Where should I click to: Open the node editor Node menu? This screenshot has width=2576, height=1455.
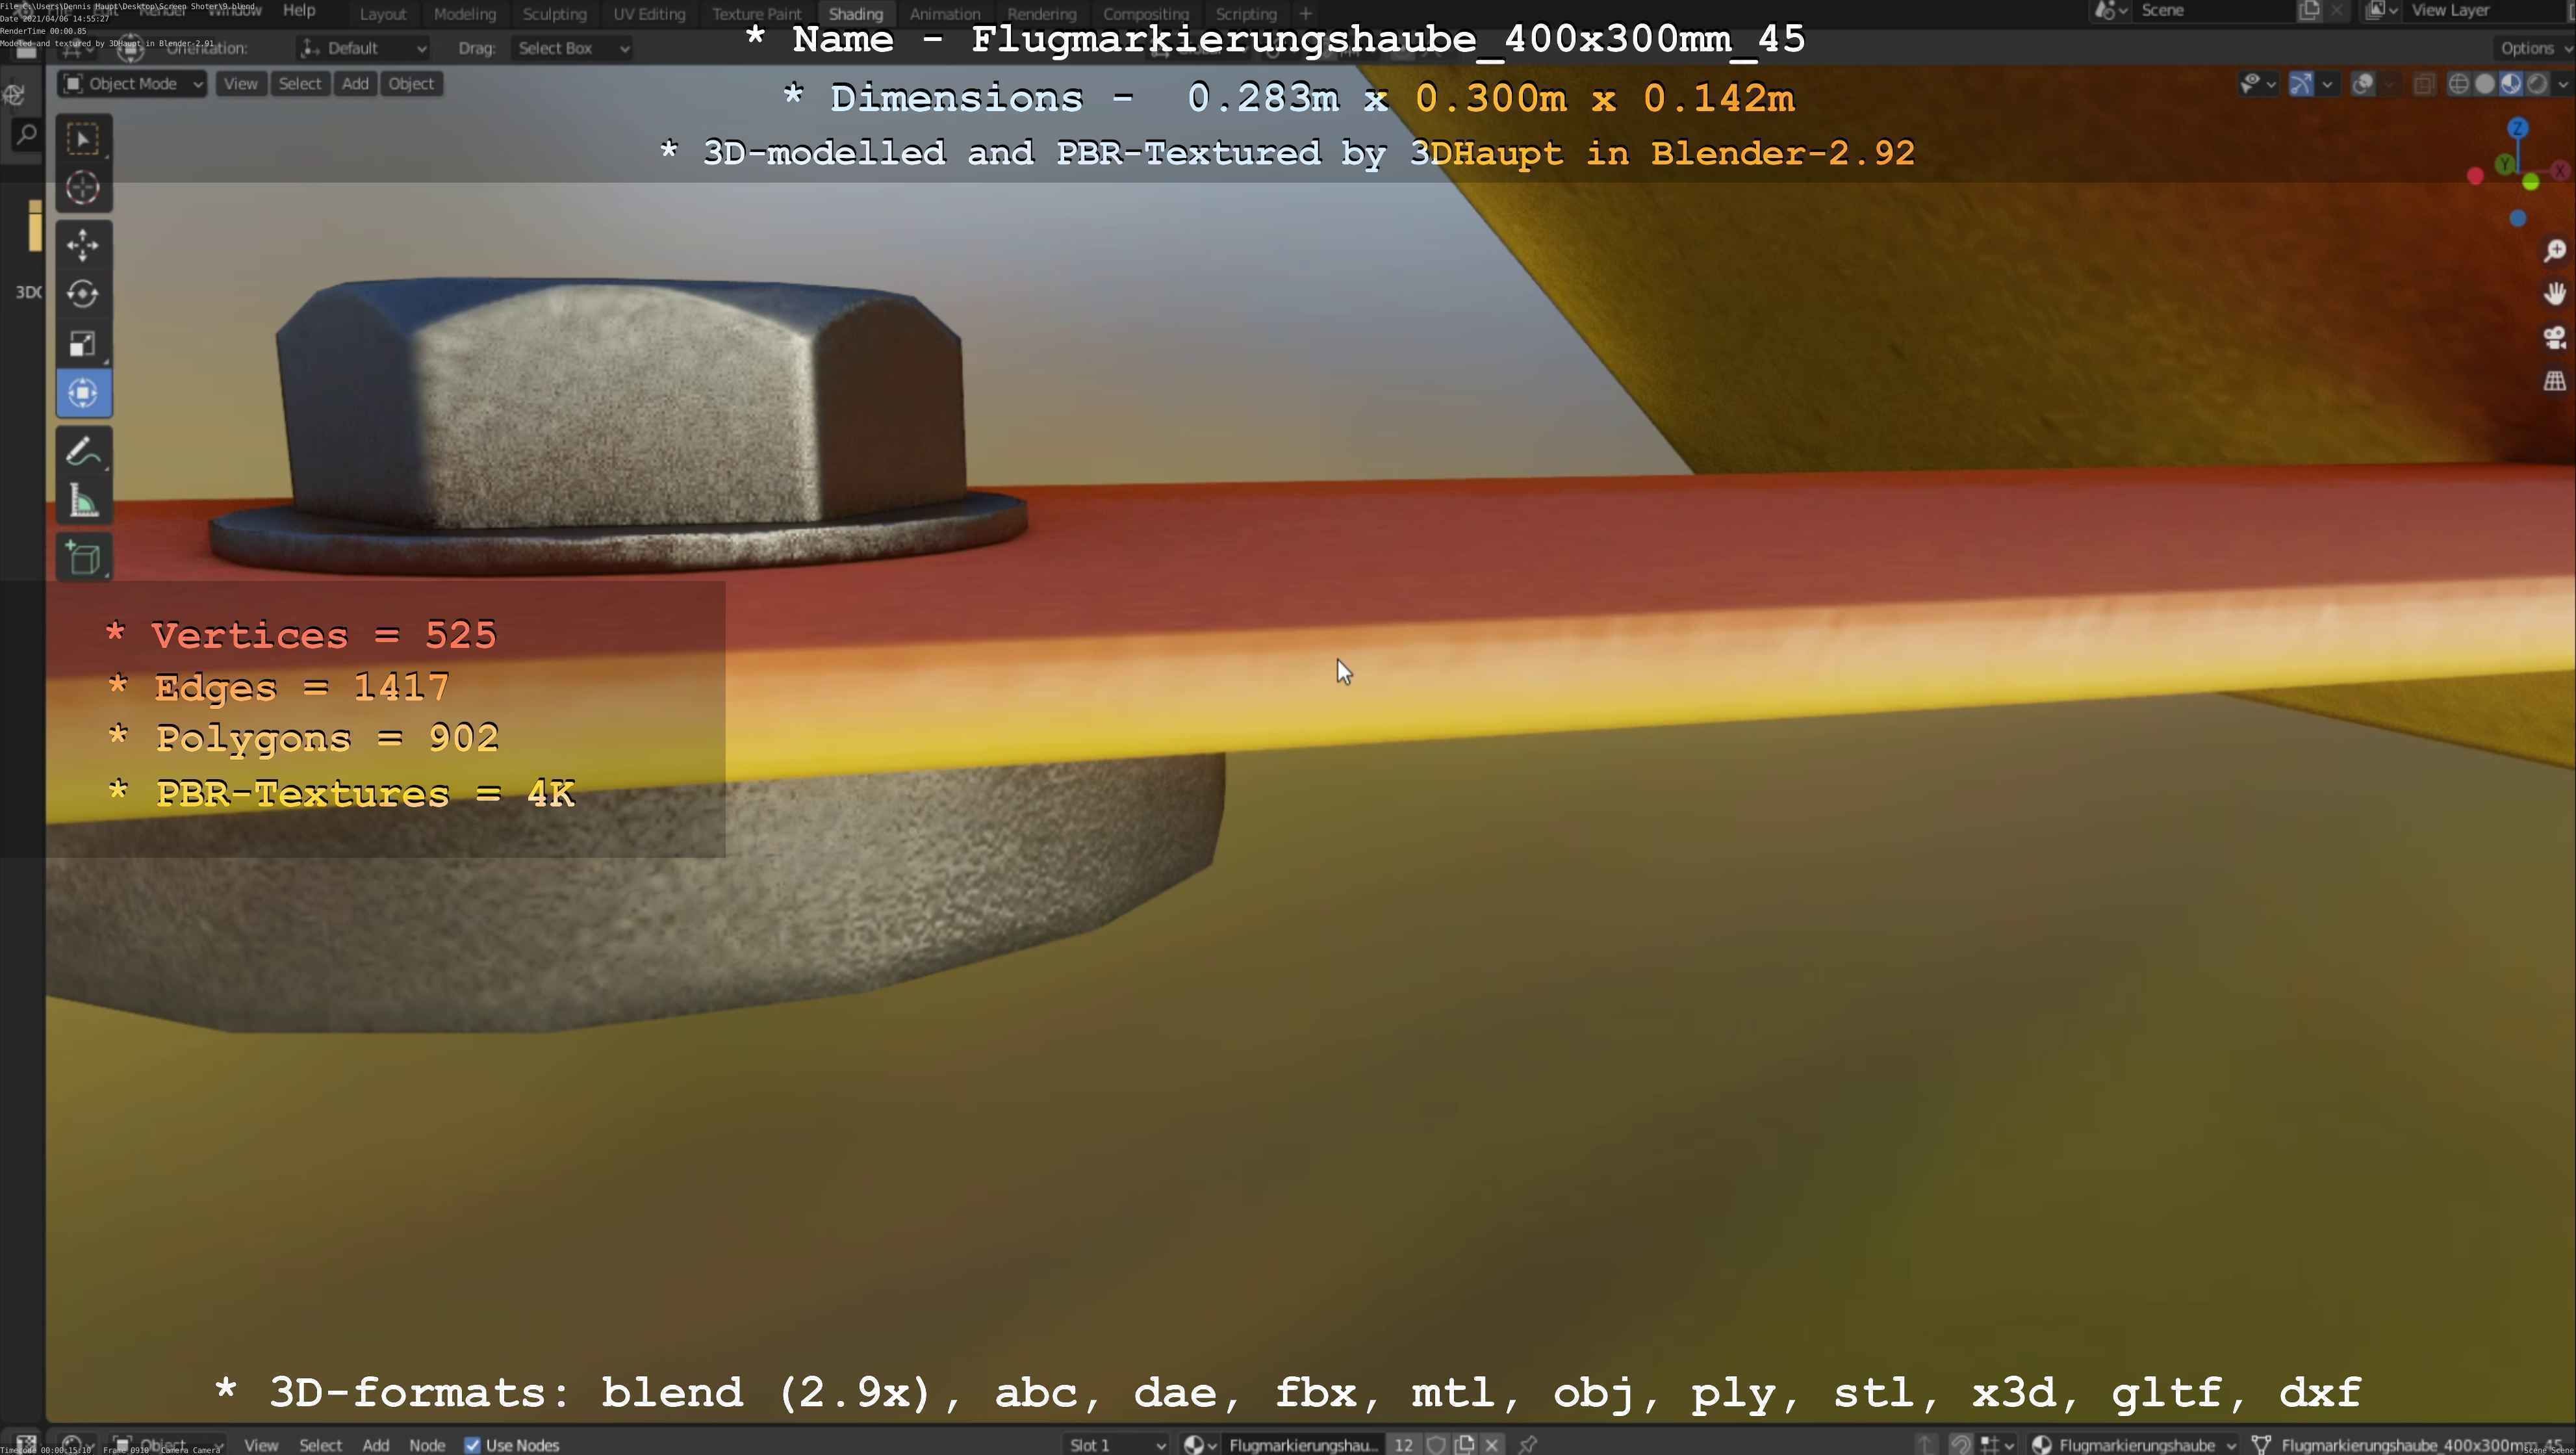(427, 1445)
